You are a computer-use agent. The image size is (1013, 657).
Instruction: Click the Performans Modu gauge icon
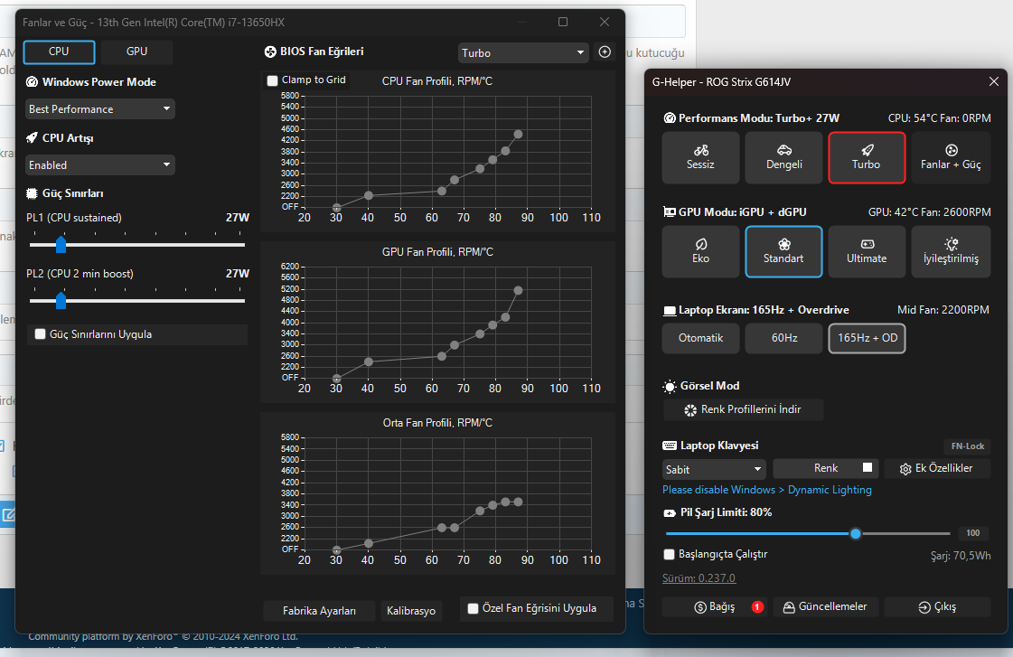[670, 118]
